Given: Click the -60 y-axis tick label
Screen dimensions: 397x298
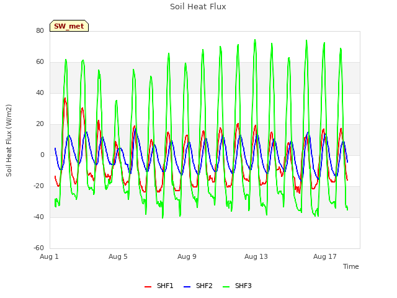Looking at the screenshot, I should pyautogui.click(x=38, y=248).
